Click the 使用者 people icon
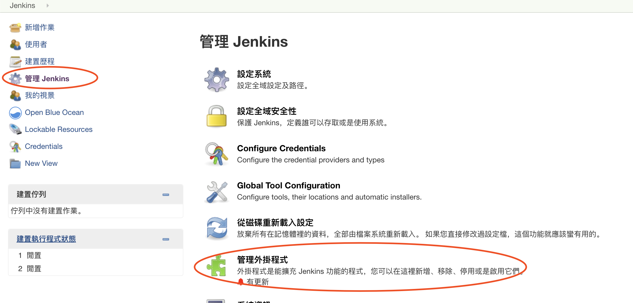The image size is (633, 303). coord(15,45)
